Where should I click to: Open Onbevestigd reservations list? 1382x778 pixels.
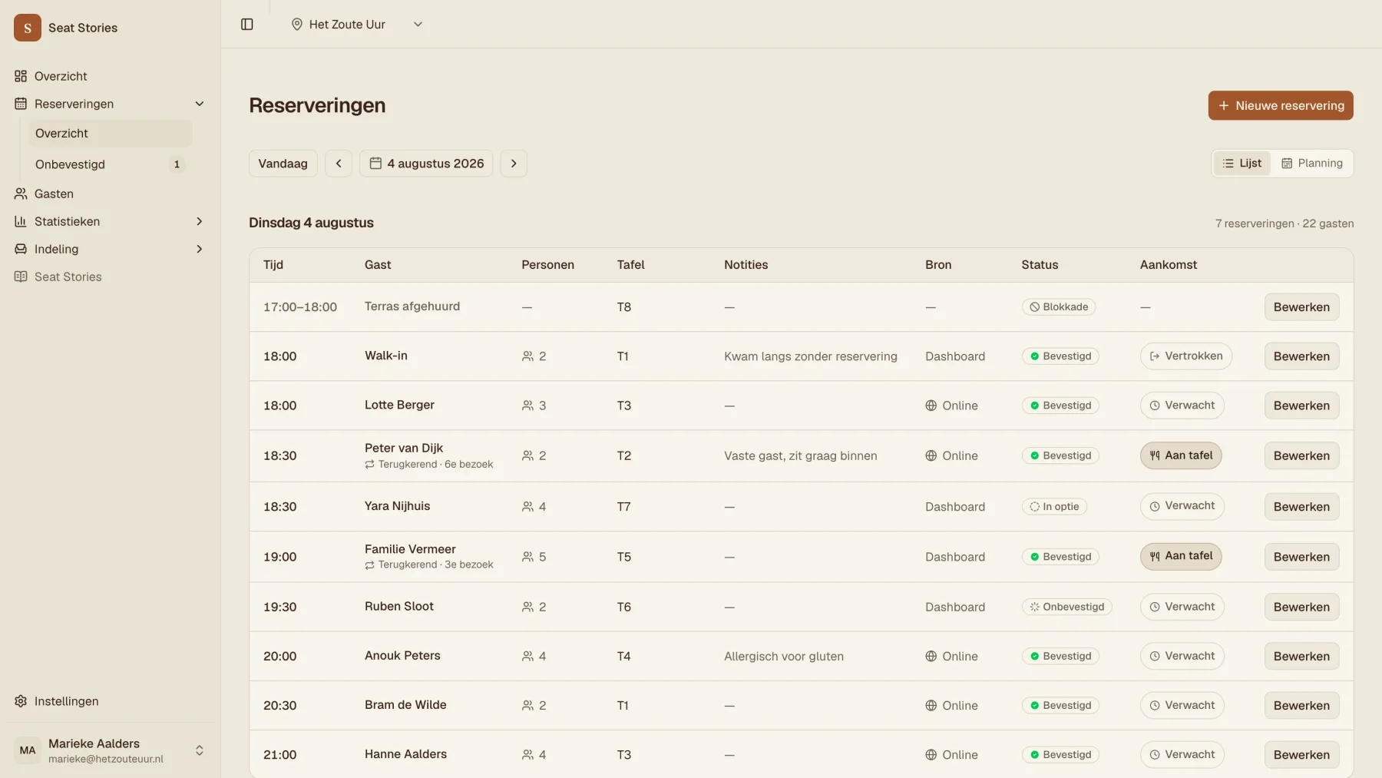[x=110, y=164]
